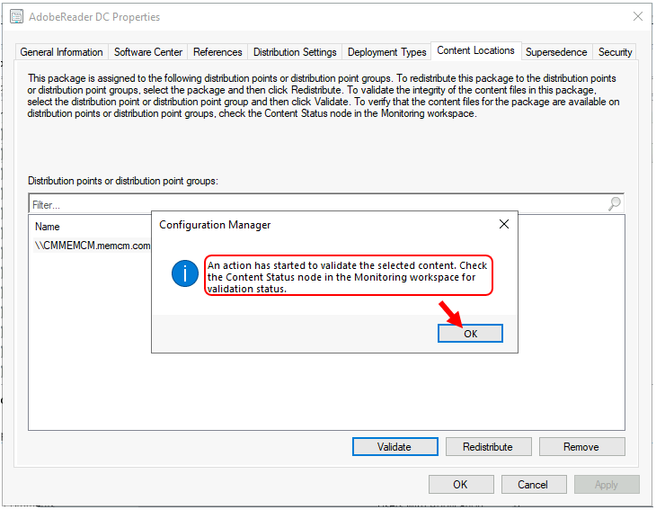
Task: Switch to the Software Center tab
Action: coord(148,52)
